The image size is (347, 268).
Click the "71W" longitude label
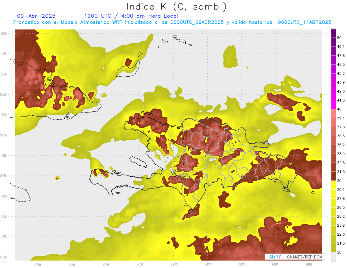tap(207, 264)
